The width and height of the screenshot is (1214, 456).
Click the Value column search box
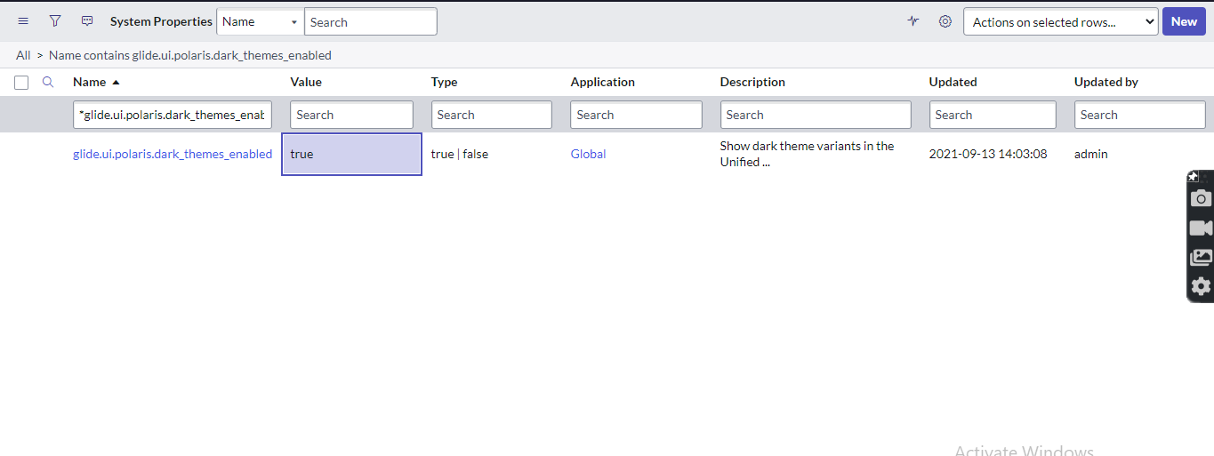352,115
